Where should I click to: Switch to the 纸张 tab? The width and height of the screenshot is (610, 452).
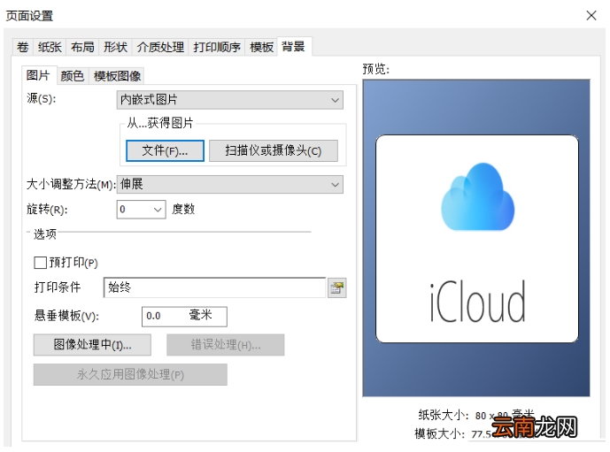coord(50,48)
